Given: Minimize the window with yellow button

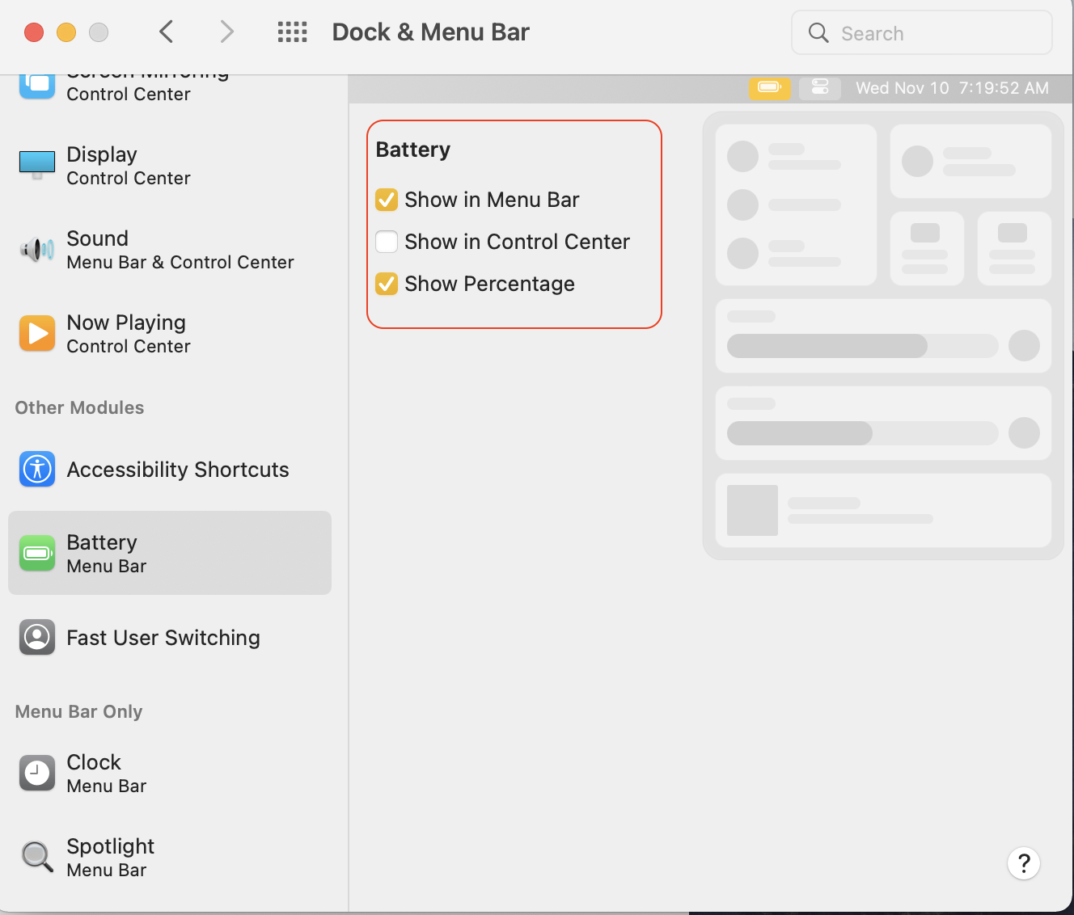Looking at the screenshot, I should [x=66, y=32].
